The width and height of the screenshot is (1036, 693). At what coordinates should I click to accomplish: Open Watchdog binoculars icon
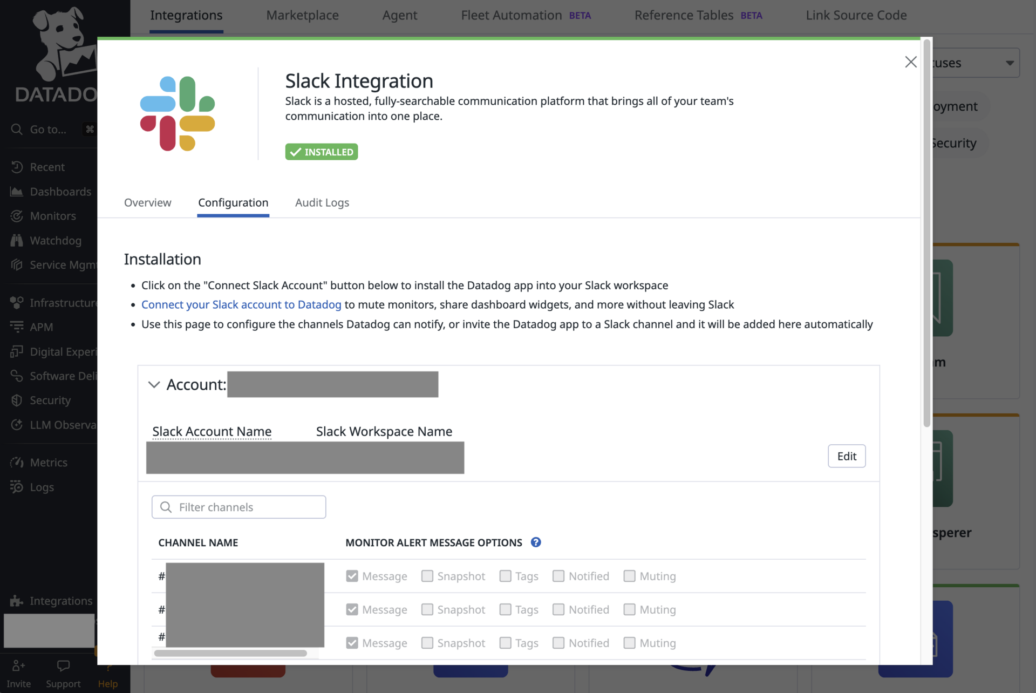click(x=17, y=241)
